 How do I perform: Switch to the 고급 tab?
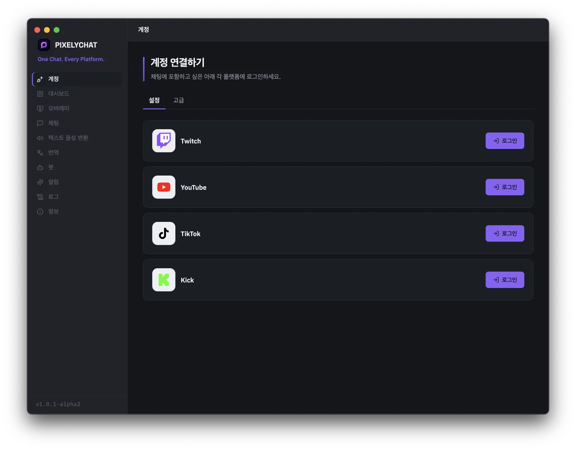click(179, 100)
